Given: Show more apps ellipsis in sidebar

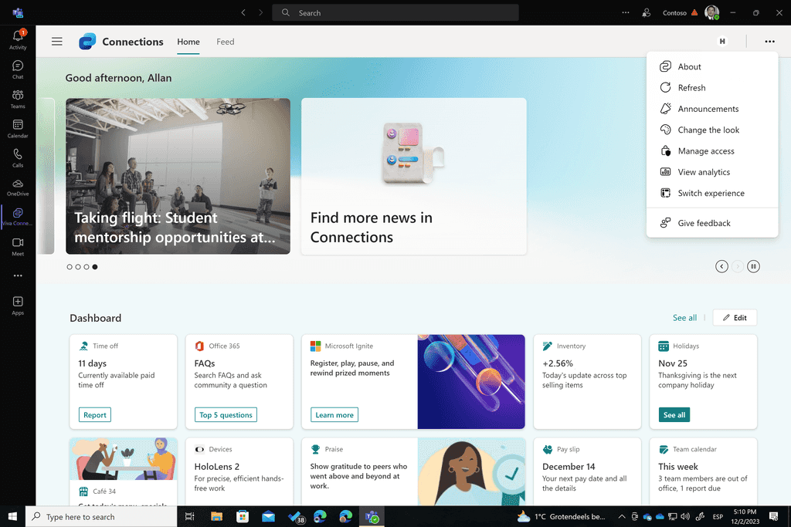Looking at the screenshot, I should (18, 275).
